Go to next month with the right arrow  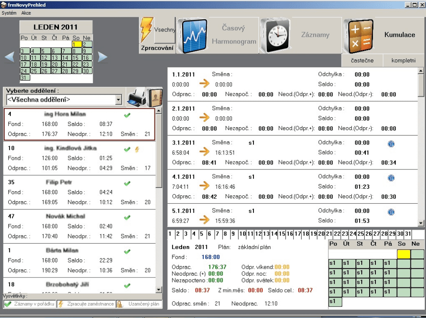[x=102, y=57]
